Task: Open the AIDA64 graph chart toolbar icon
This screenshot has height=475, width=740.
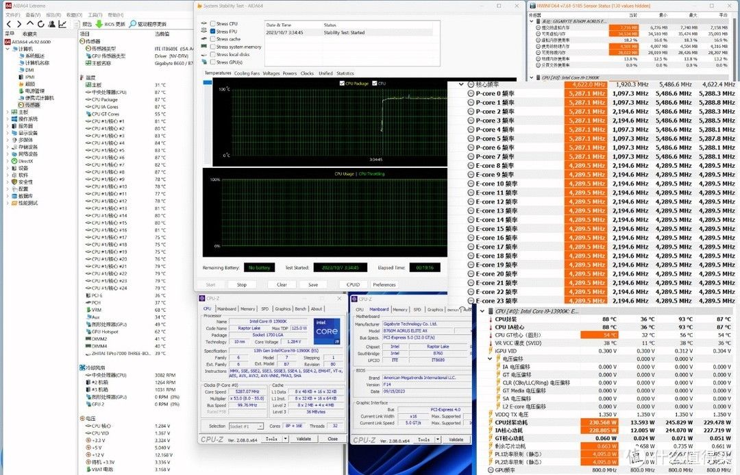Action: coord(62,23)
